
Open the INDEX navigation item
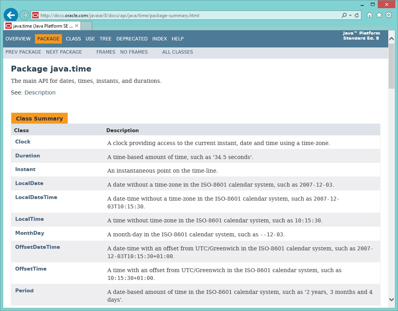click(160, 39)
